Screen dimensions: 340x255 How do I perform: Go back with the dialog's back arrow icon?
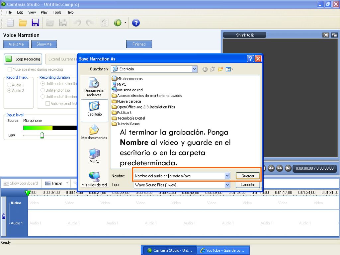point(205,69)
